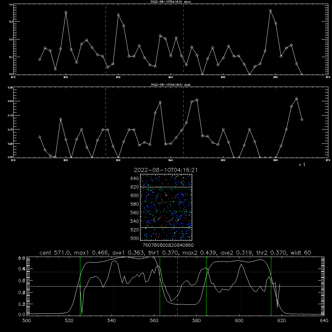Screen dimensions: 332x332
Task: Click the timestamp title above the scatter image
Action: coord(166,170)
